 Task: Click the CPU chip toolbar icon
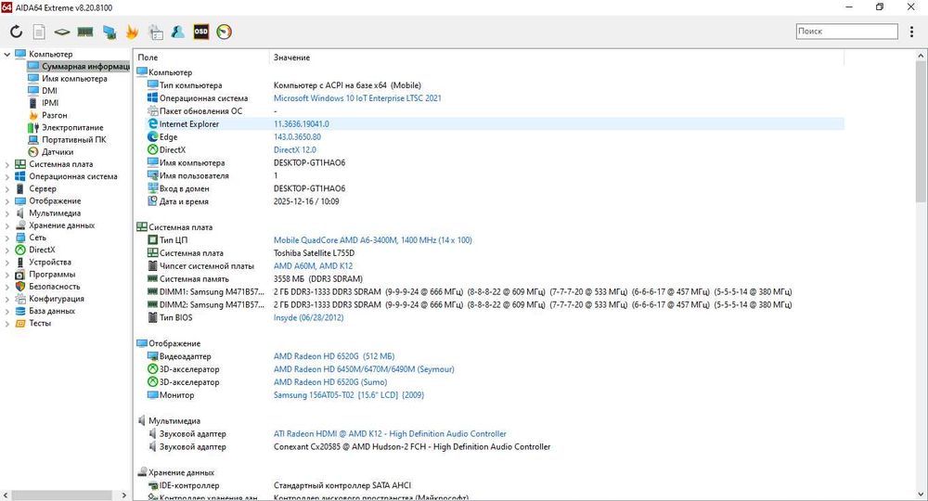coord(62,32)
